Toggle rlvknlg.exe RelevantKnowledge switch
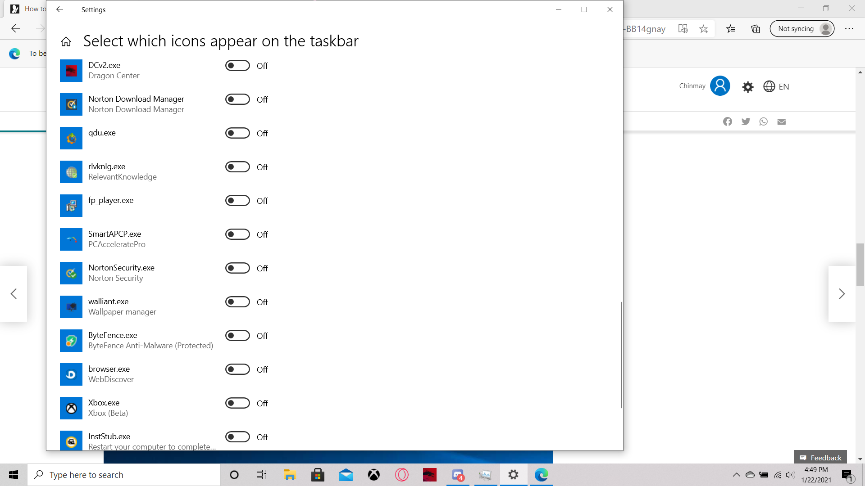The width and height of the screenshot is (865, 486). pyautogui.click(x=237, y=167)
